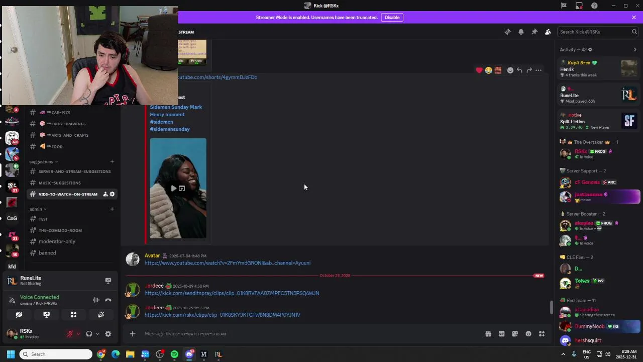The image size is (643, 362).
Task: Toggle the member list icon
Action: 548,32
